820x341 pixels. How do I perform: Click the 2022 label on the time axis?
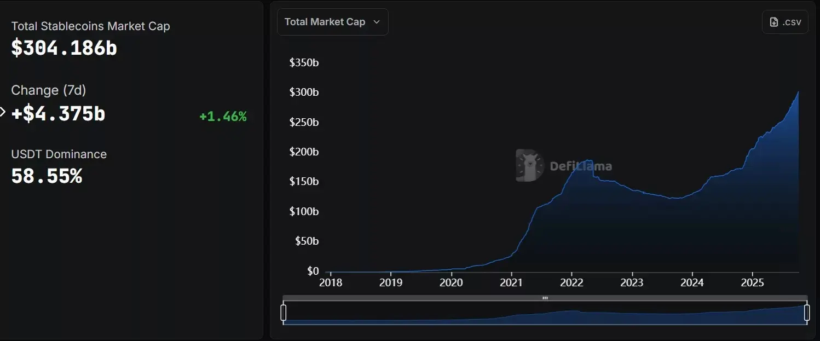[x=571, y=282]
